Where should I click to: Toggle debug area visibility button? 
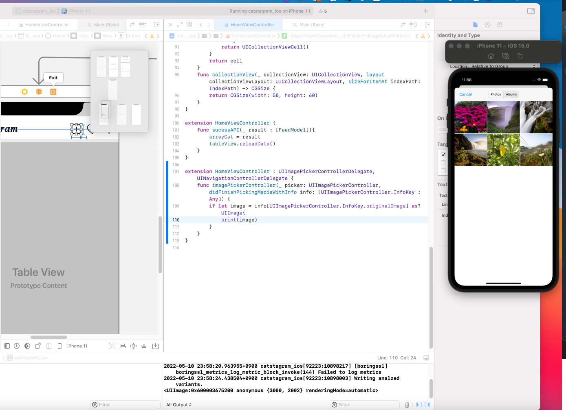tap(426, 358)
